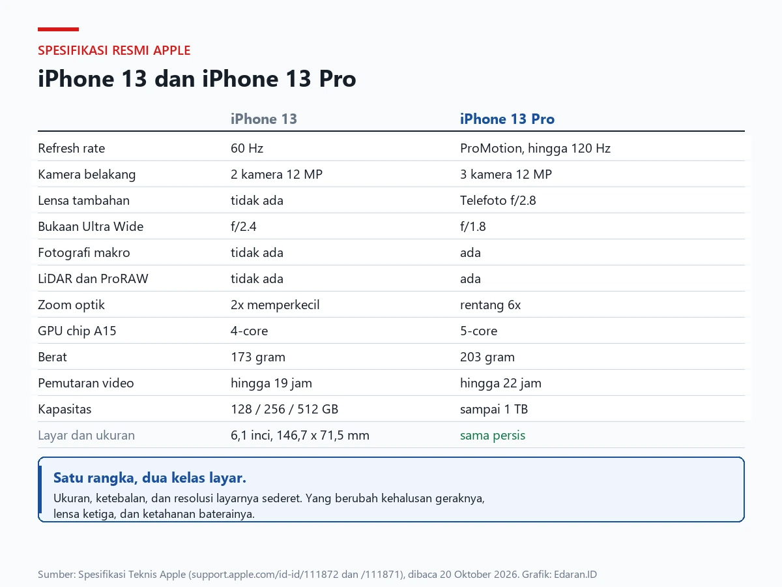
Task: Click the "128 / 256 / 512 GB" cell
Action: tap(284, 409)
